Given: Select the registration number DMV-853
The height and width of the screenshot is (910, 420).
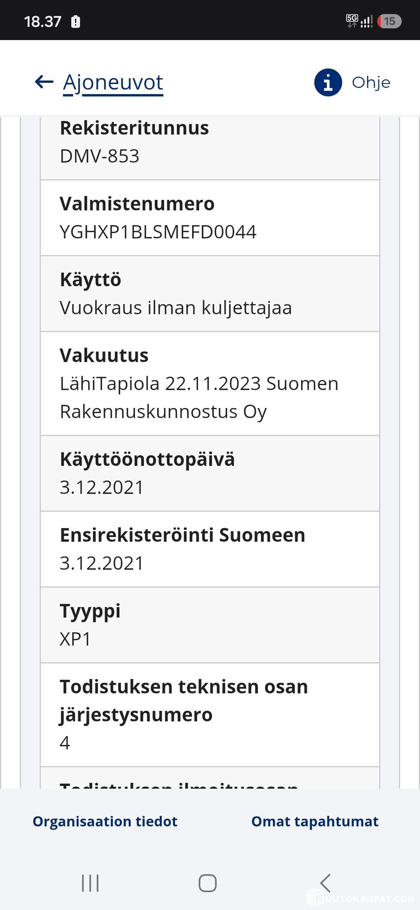Looking at the screenshot, I should pos(100,156).
